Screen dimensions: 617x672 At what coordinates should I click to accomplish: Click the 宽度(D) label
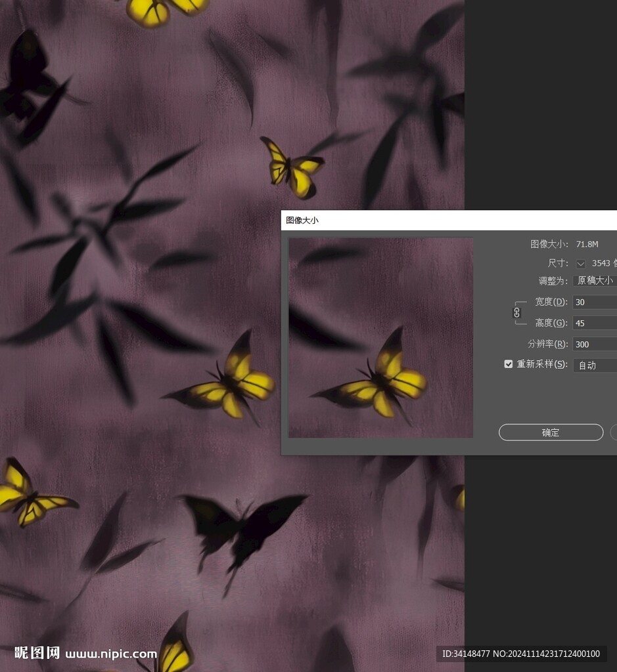coord(551,302)
